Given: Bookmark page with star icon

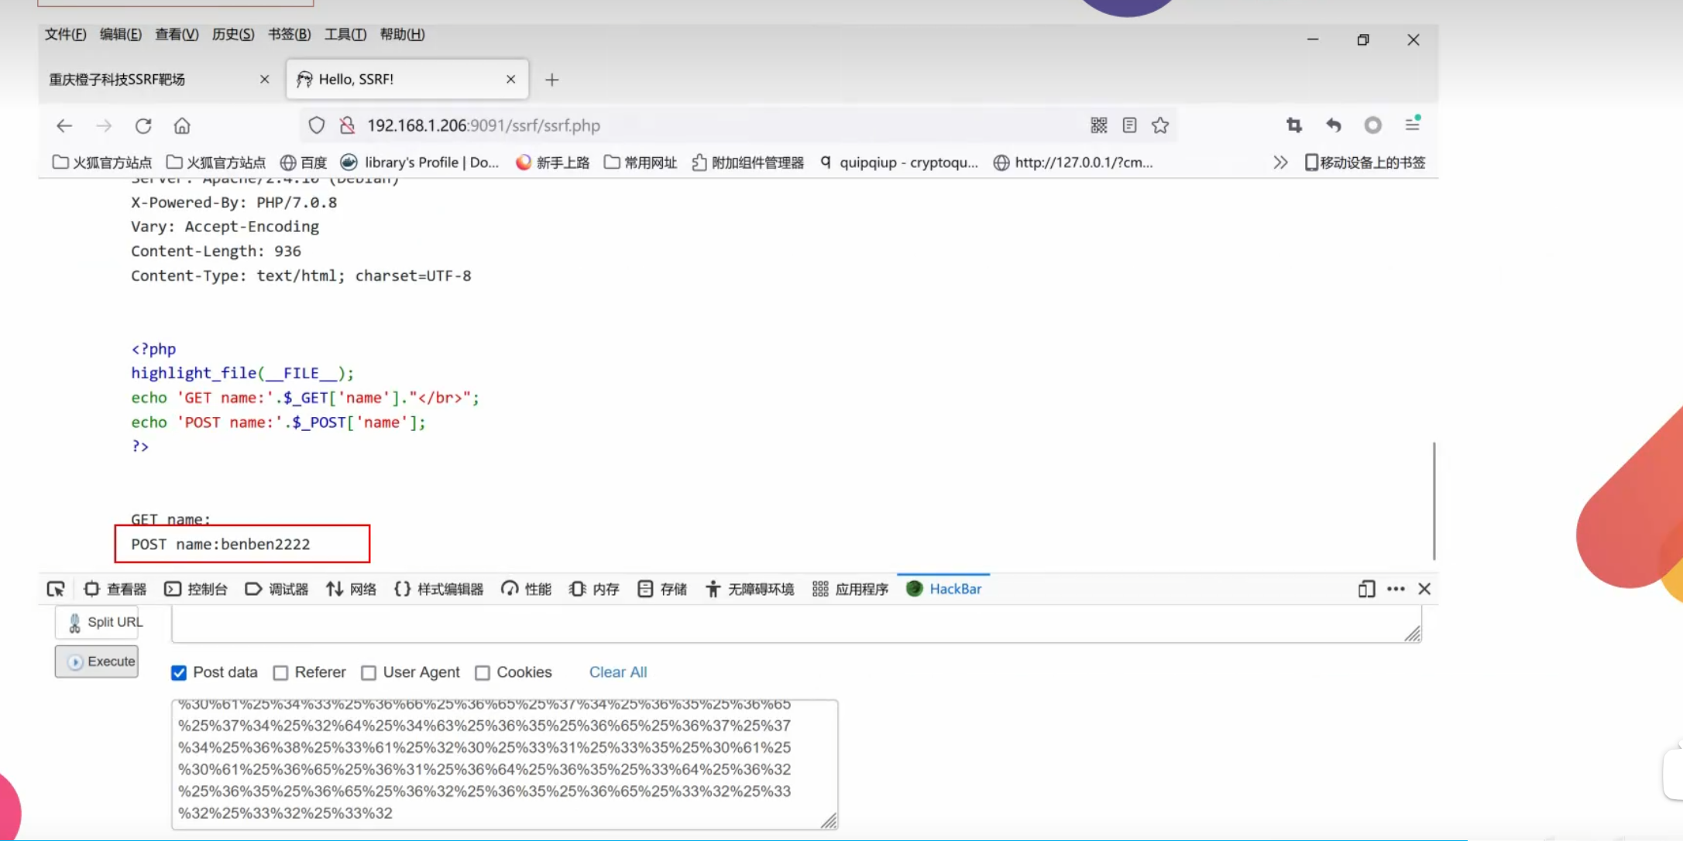Looking at the screenshot, I should (1159, 125).
